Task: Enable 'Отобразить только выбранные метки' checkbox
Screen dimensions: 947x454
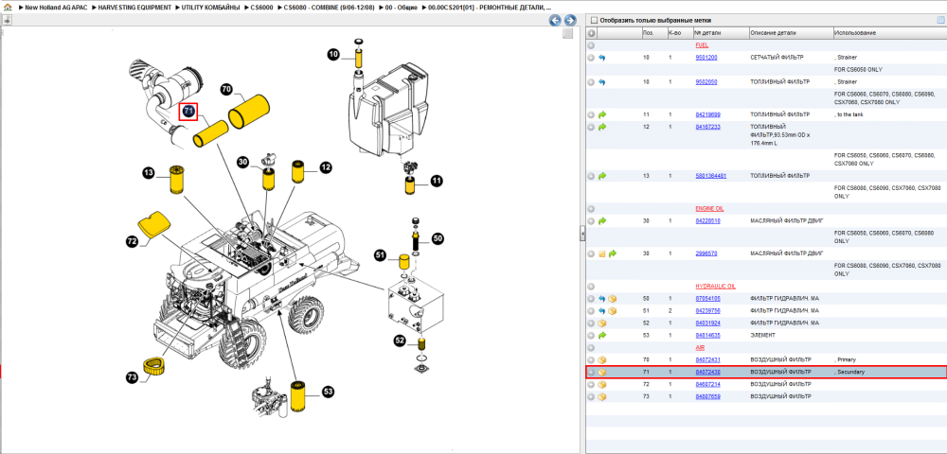Action: [594, 20]
